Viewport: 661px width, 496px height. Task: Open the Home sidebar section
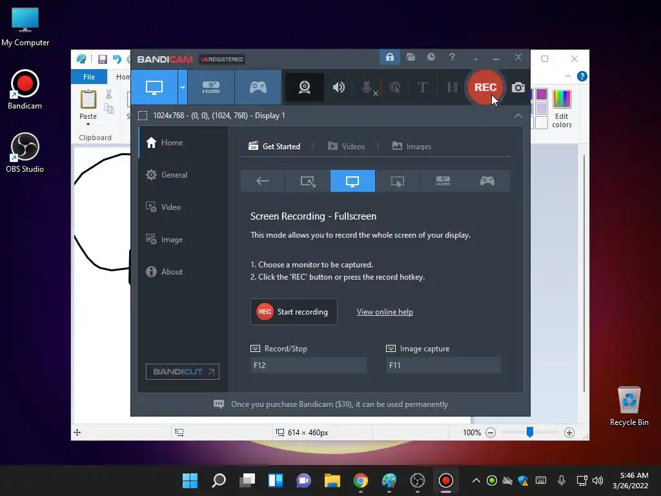click(x=183, y=143)
